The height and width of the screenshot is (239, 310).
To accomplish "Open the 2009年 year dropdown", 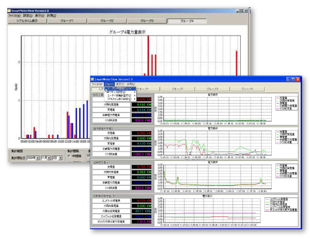I will click(38, 158).
